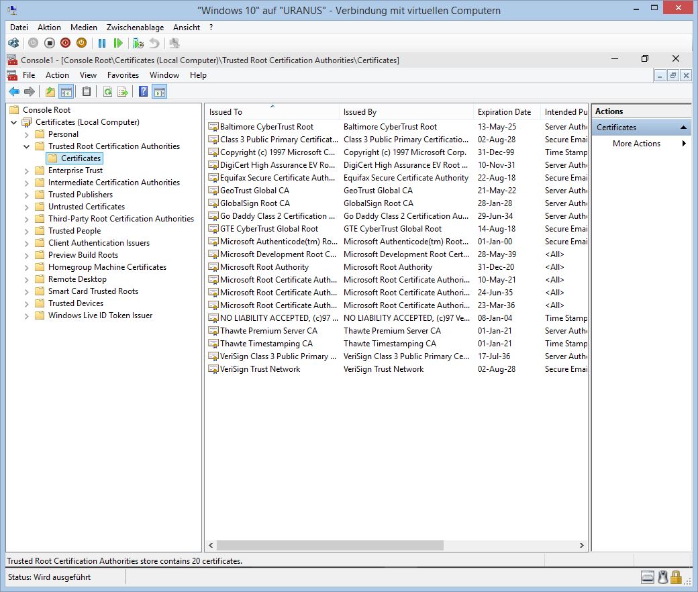
Task: Send Ctrl+Alt+Del to the virtual machine
Action: pos(13,43)
